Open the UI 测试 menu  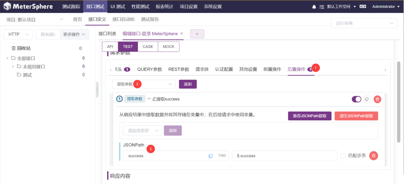point(118,6)
